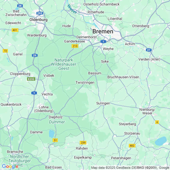Select the Sulingen town label
This screenshot has height=170, width=170.
click(x=103, y=103)
